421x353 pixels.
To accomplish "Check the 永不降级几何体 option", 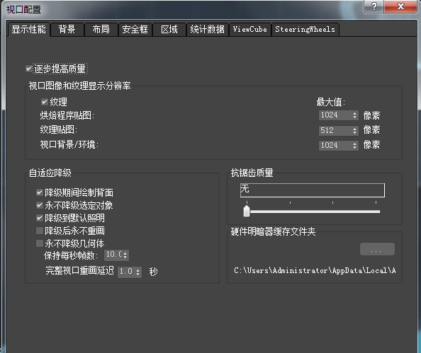I will click(40, 243).
